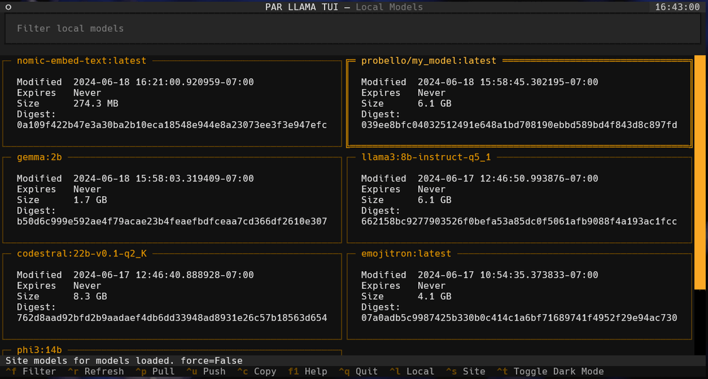Screen dimensions: 708x379
Task: Click digest text starting 039ee8bfc040
Action: pos(519,125)
